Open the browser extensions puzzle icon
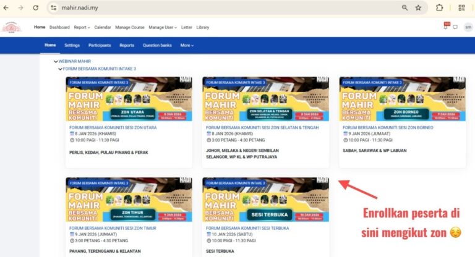Screen dimensions: 475x257 click(x=439, y=7)
